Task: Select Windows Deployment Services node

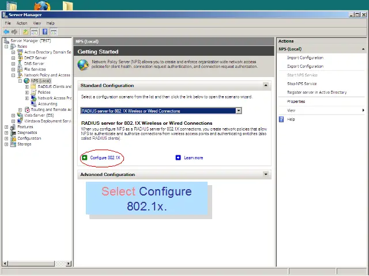Action: (x=47, y=121)
